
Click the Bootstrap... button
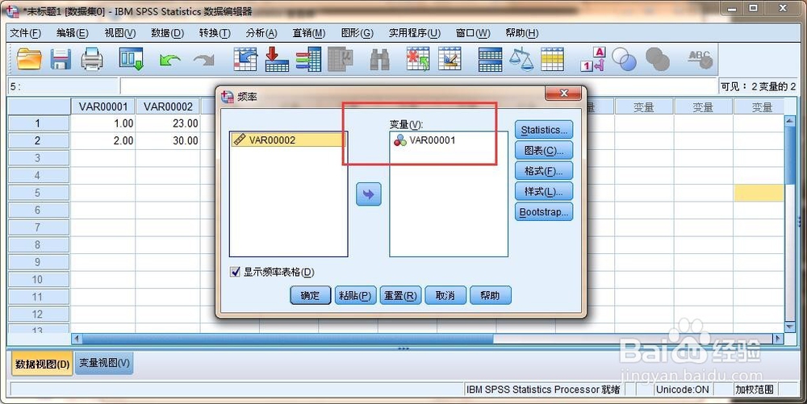(544, 212)
